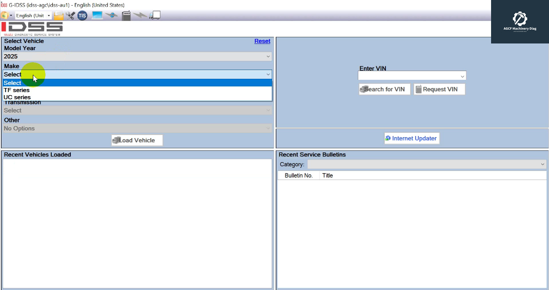
Task: Click the Search for VIN button
Action: [384, 89]
